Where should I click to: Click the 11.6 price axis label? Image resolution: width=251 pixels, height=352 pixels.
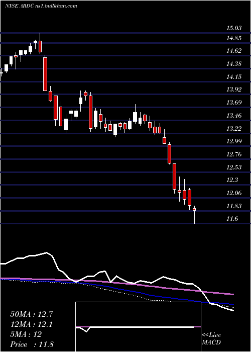point(232,219)
